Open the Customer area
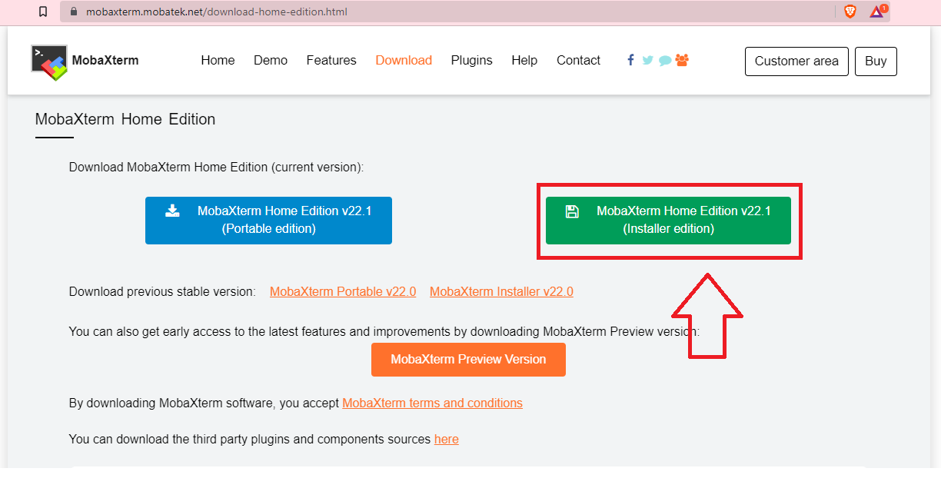This screenshot has height=498, width=941. point(796,61)
